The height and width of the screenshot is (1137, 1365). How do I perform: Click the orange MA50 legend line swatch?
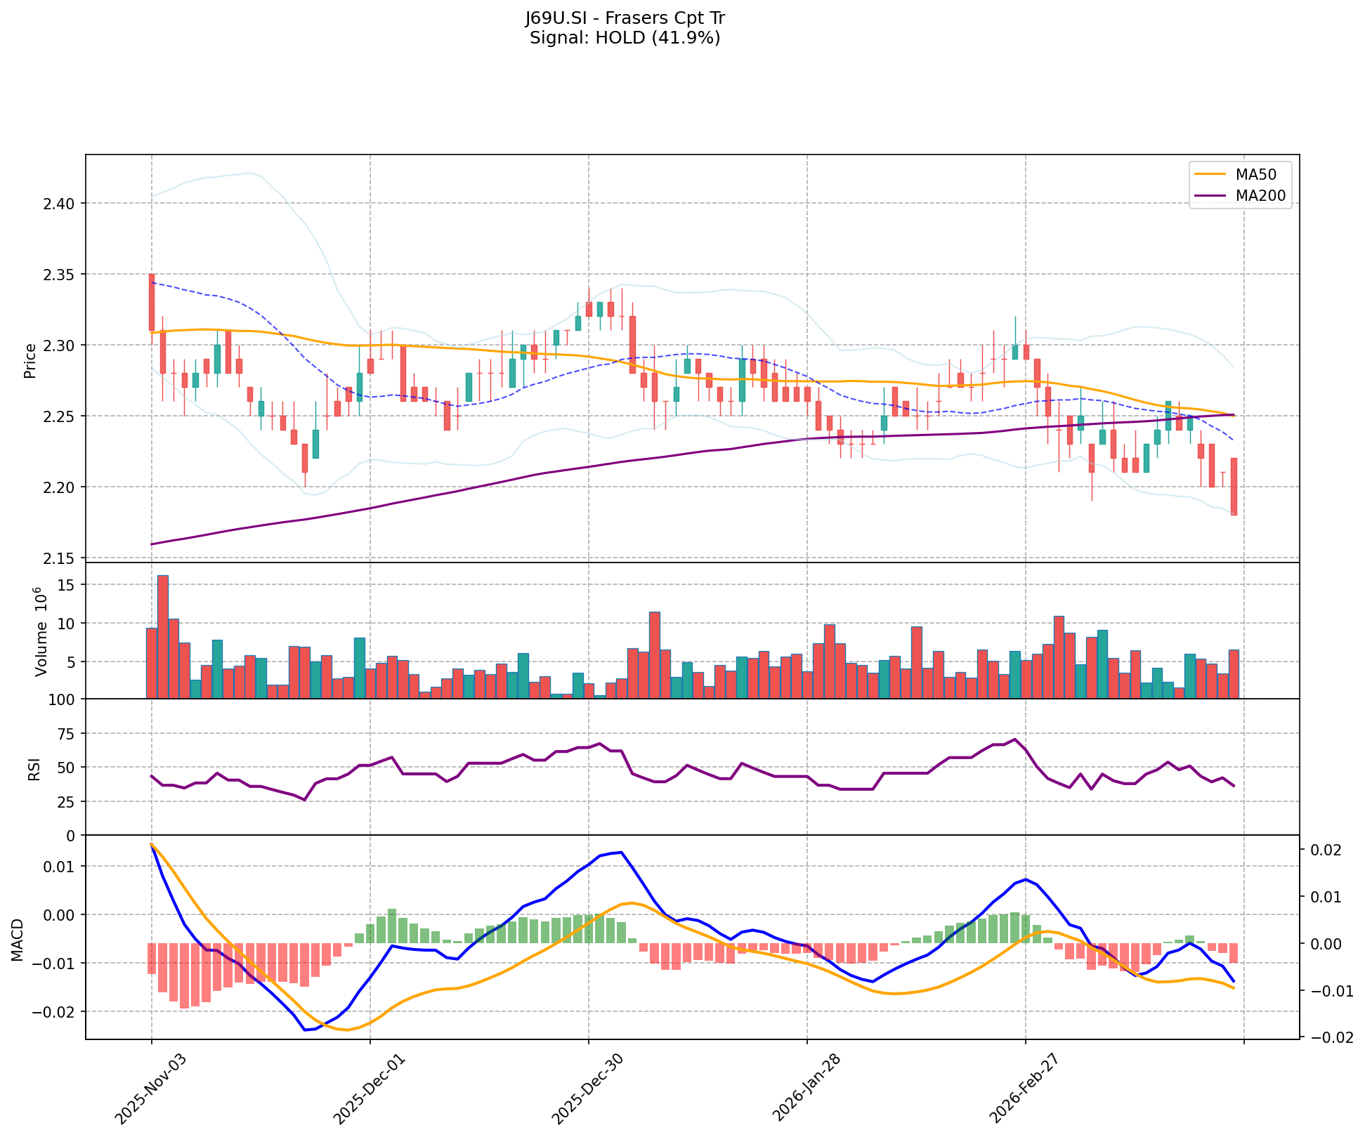[1210, 174]
